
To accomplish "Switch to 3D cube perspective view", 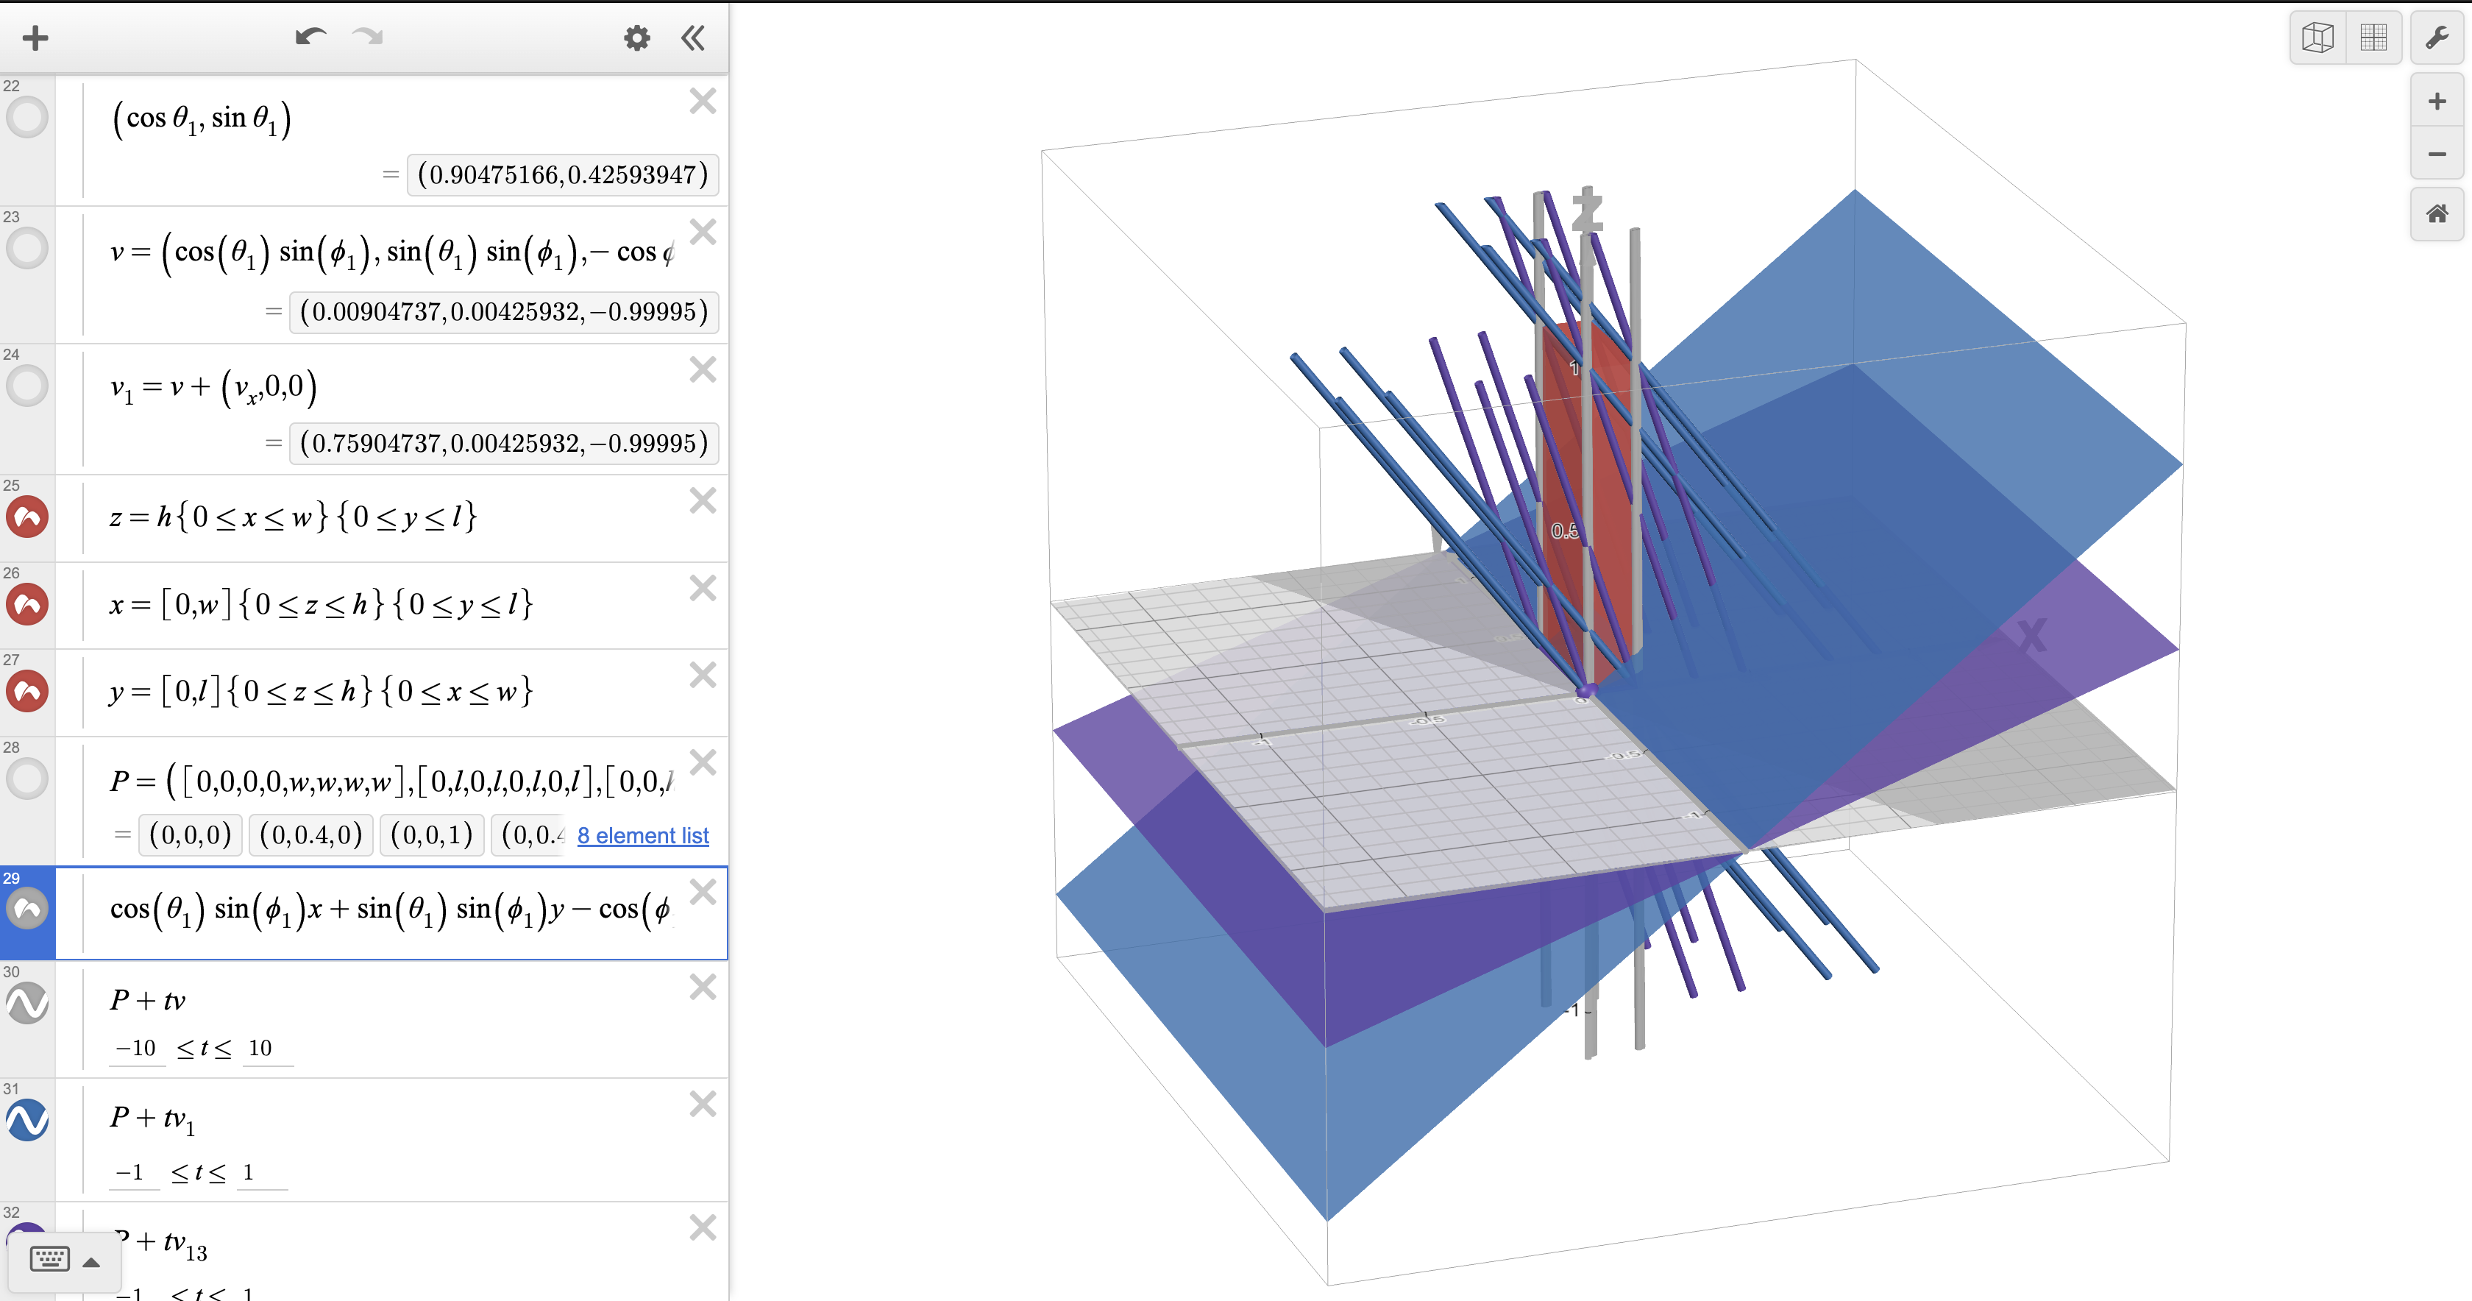I will [2317, 38].
